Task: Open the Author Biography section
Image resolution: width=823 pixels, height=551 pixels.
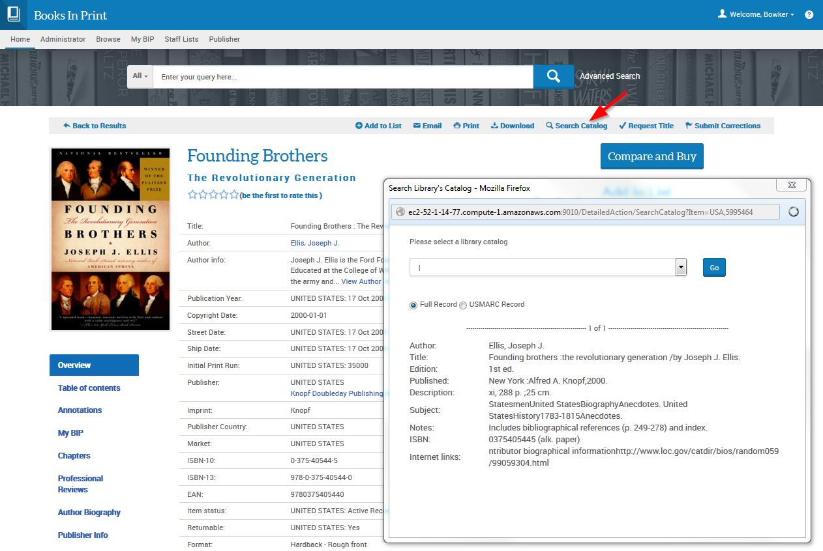Action: (89, 512)
